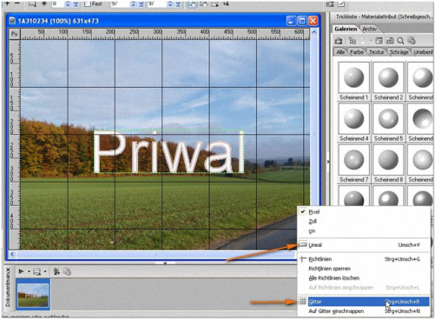Click spinner arrows of the second numeric field
The width and height of the screenshot is (435, 319).
133,3
